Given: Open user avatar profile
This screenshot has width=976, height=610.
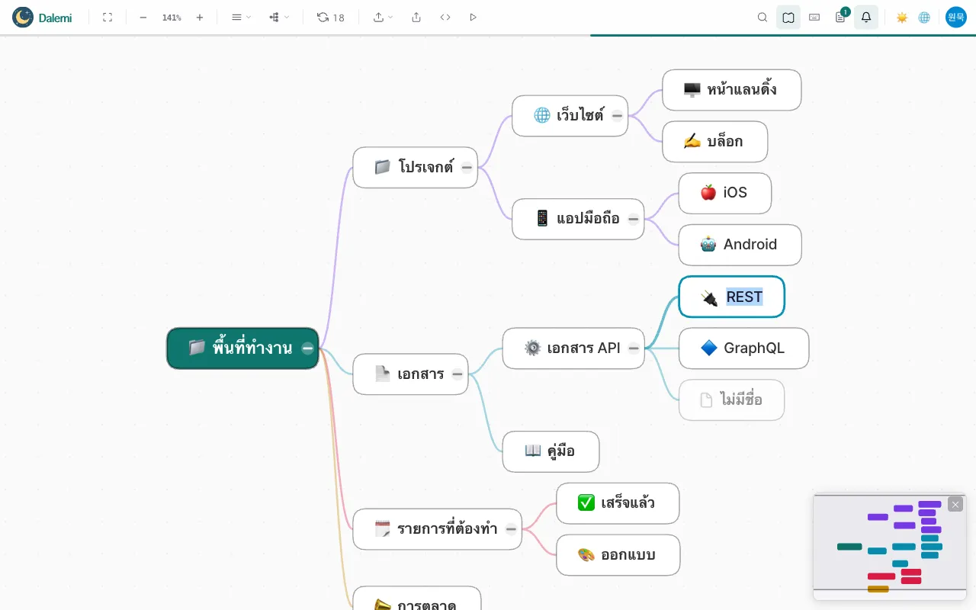Looking at the screenshot, I should 956,17.
